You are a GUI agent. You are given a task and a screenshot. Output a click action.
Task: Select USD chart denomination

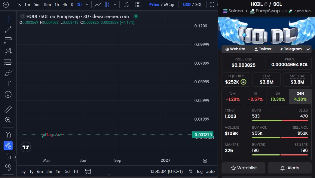coord(187,5)
